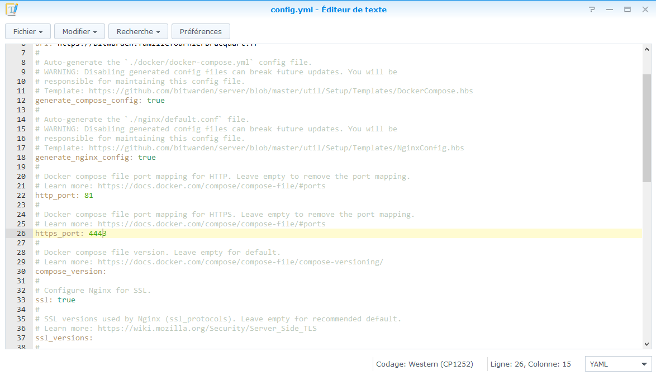Click the Codage: Western (CP1252) status

click(425, 364)
